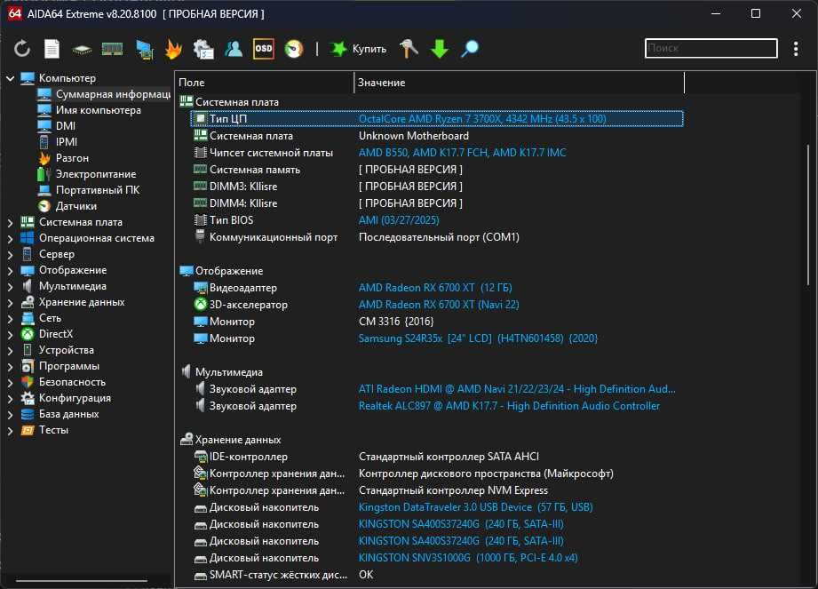Open the AMI BIOS date link
Screen dimensions: 818x589
click(399, 220)
